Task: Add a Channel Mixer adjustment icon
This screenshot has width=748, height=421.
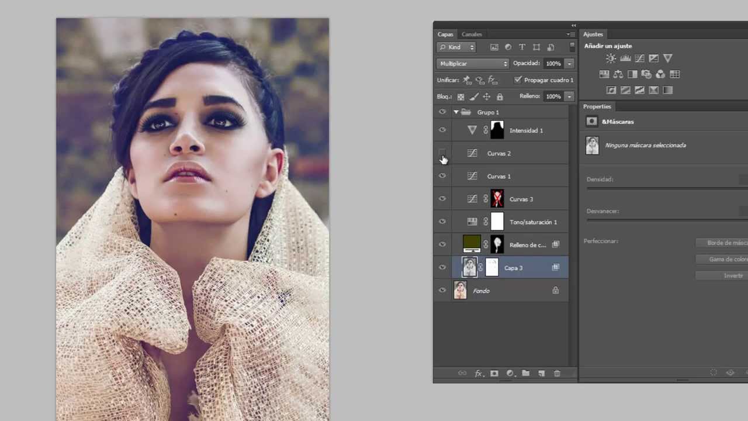Action: [660, 74]
